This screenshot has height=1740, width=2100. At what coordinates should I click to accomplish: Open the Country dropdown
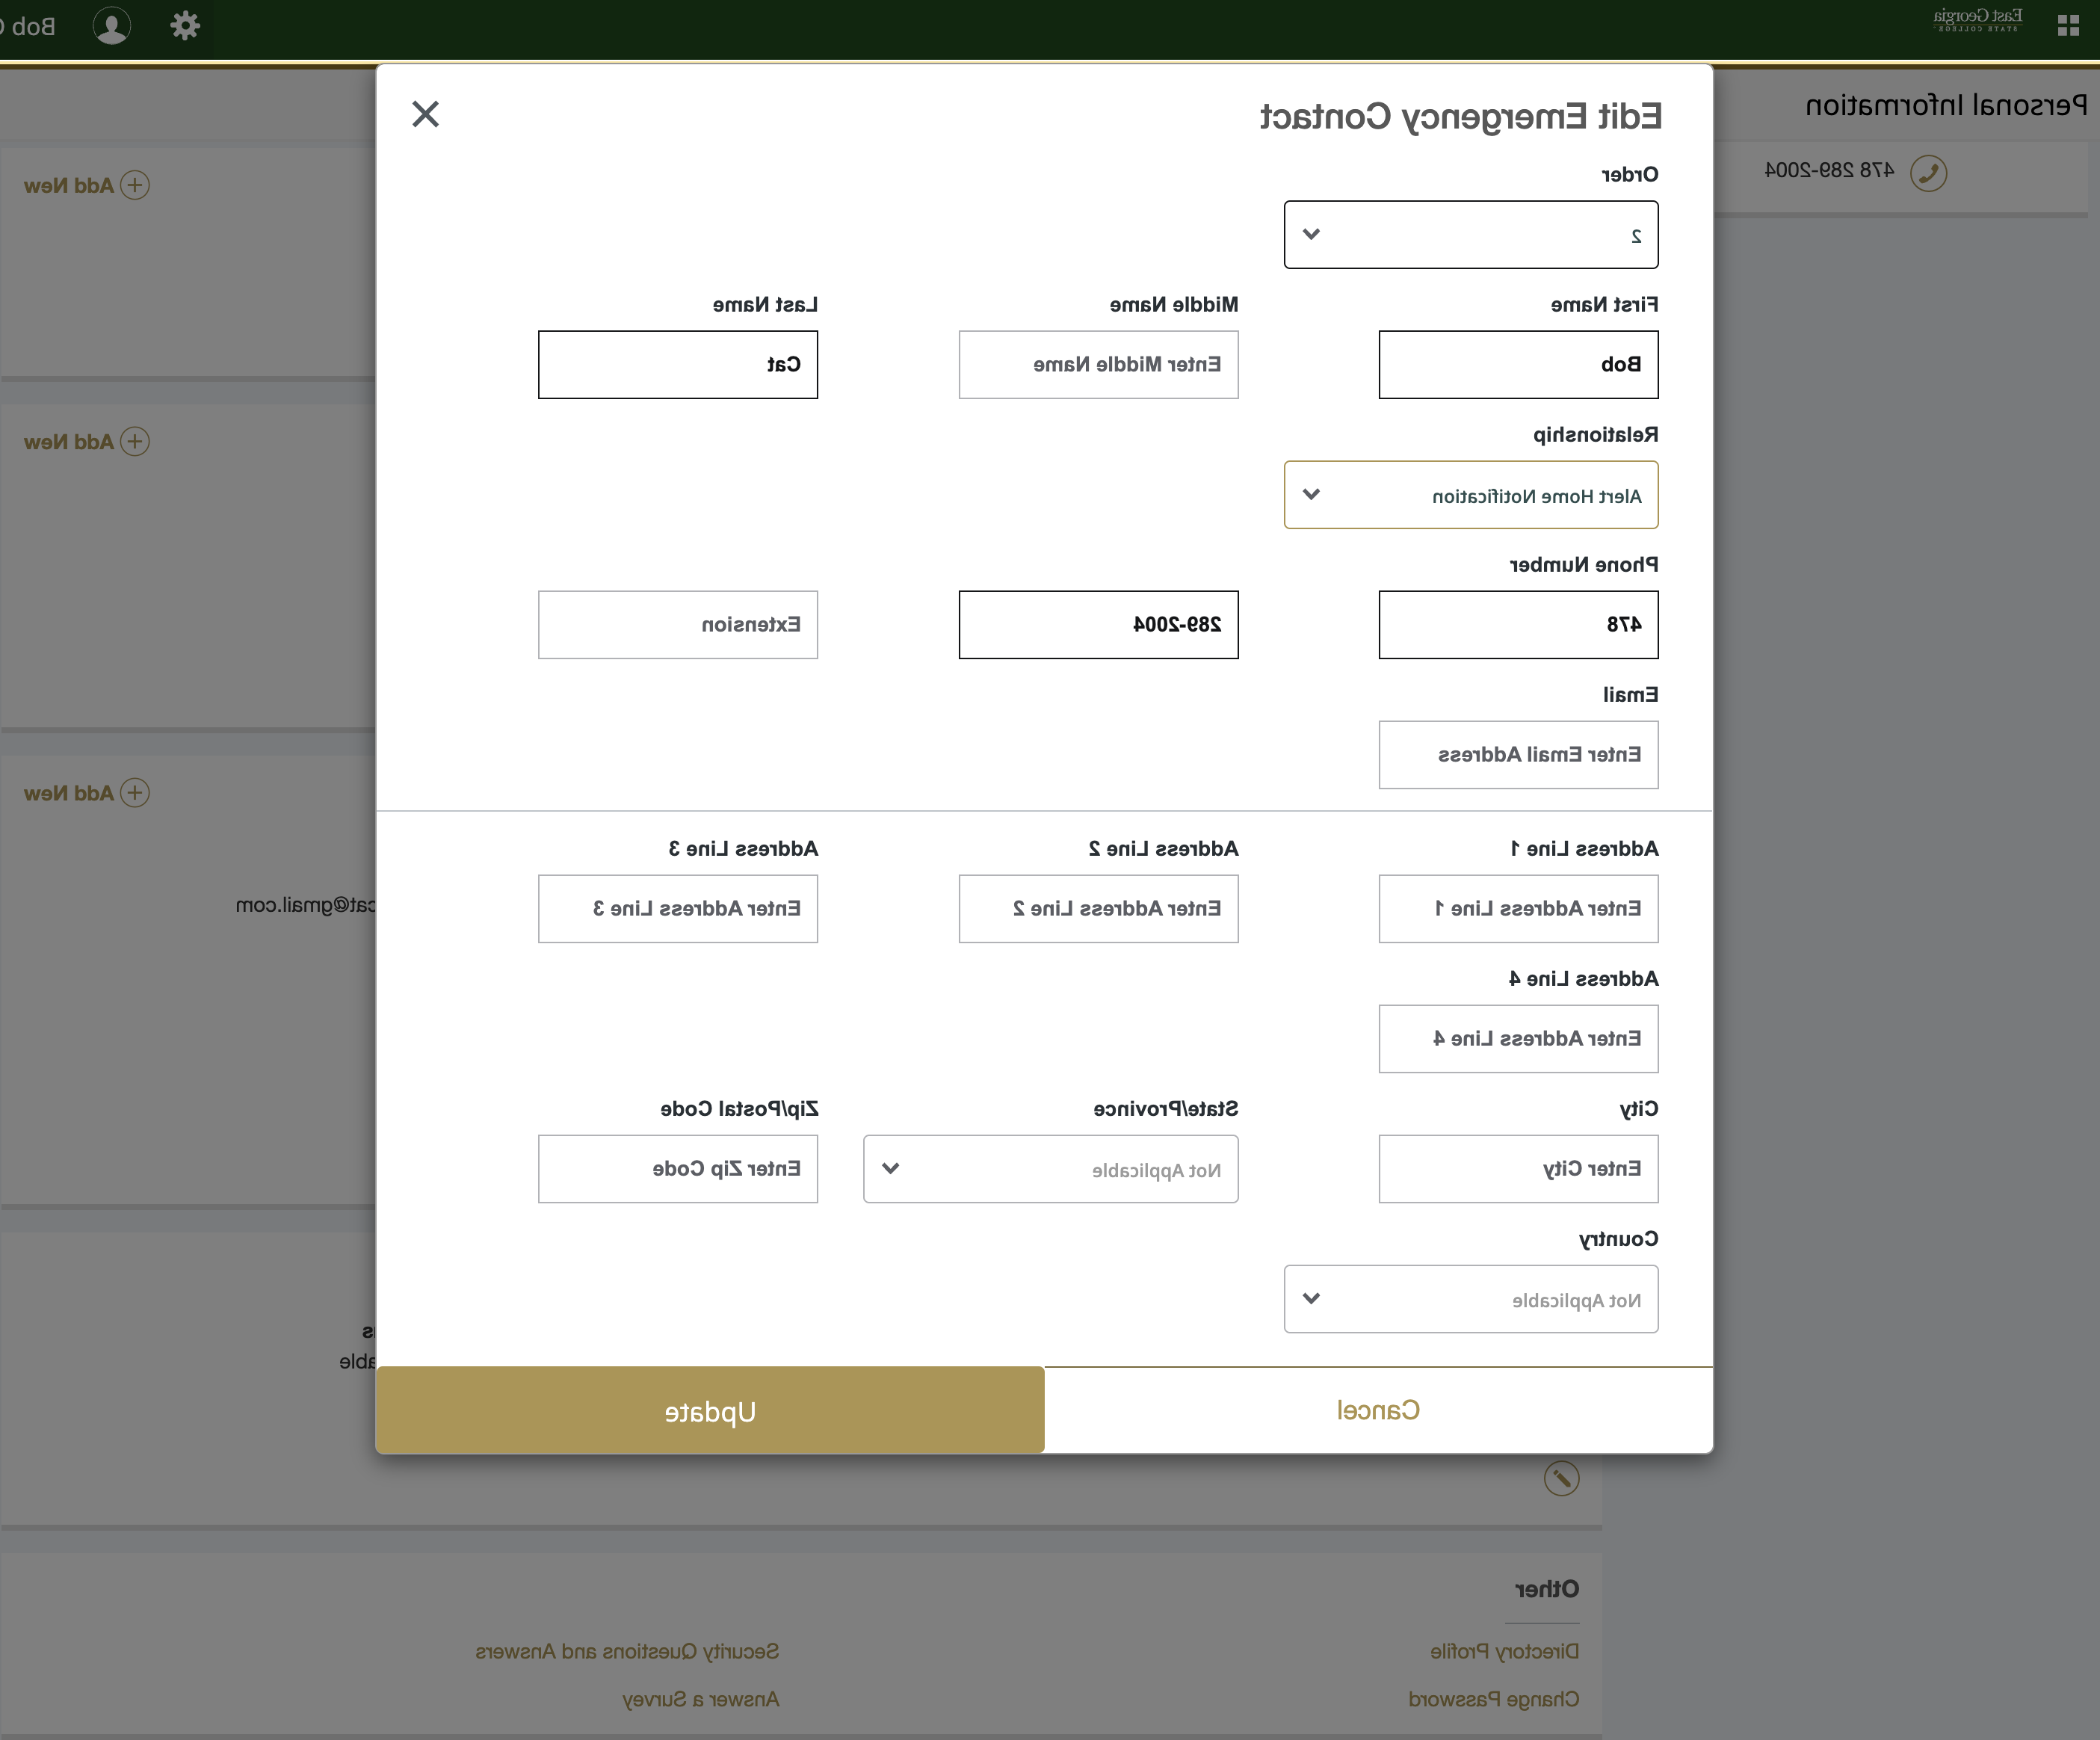[x=1471, y=1299]
